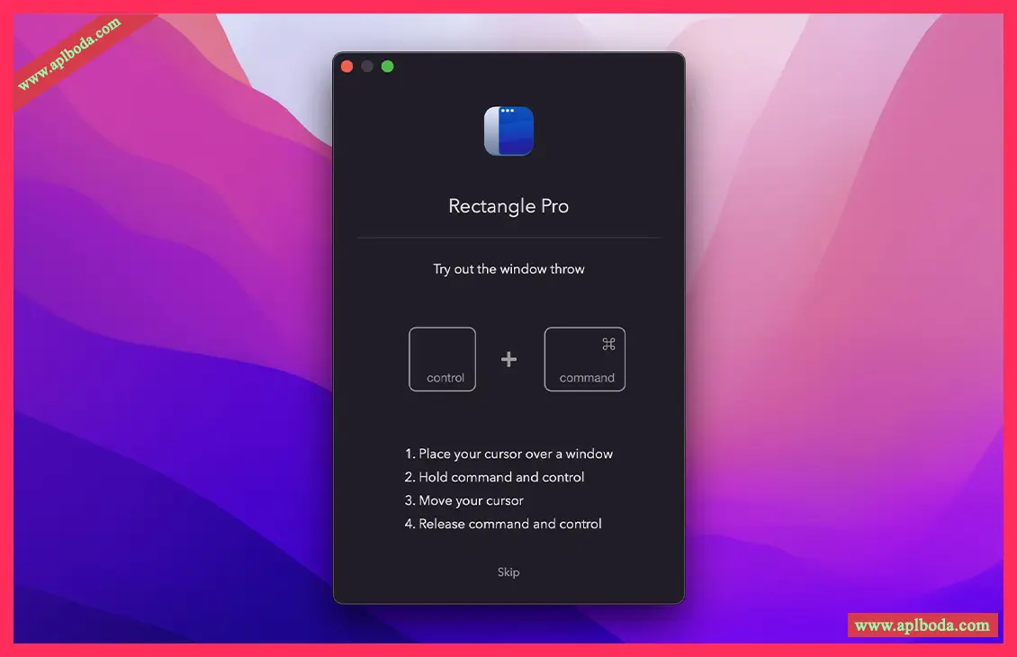Click "2. Hold command and control" line
The height and width of the screenshot is (657, 1017).
click(x=494, y=477)
